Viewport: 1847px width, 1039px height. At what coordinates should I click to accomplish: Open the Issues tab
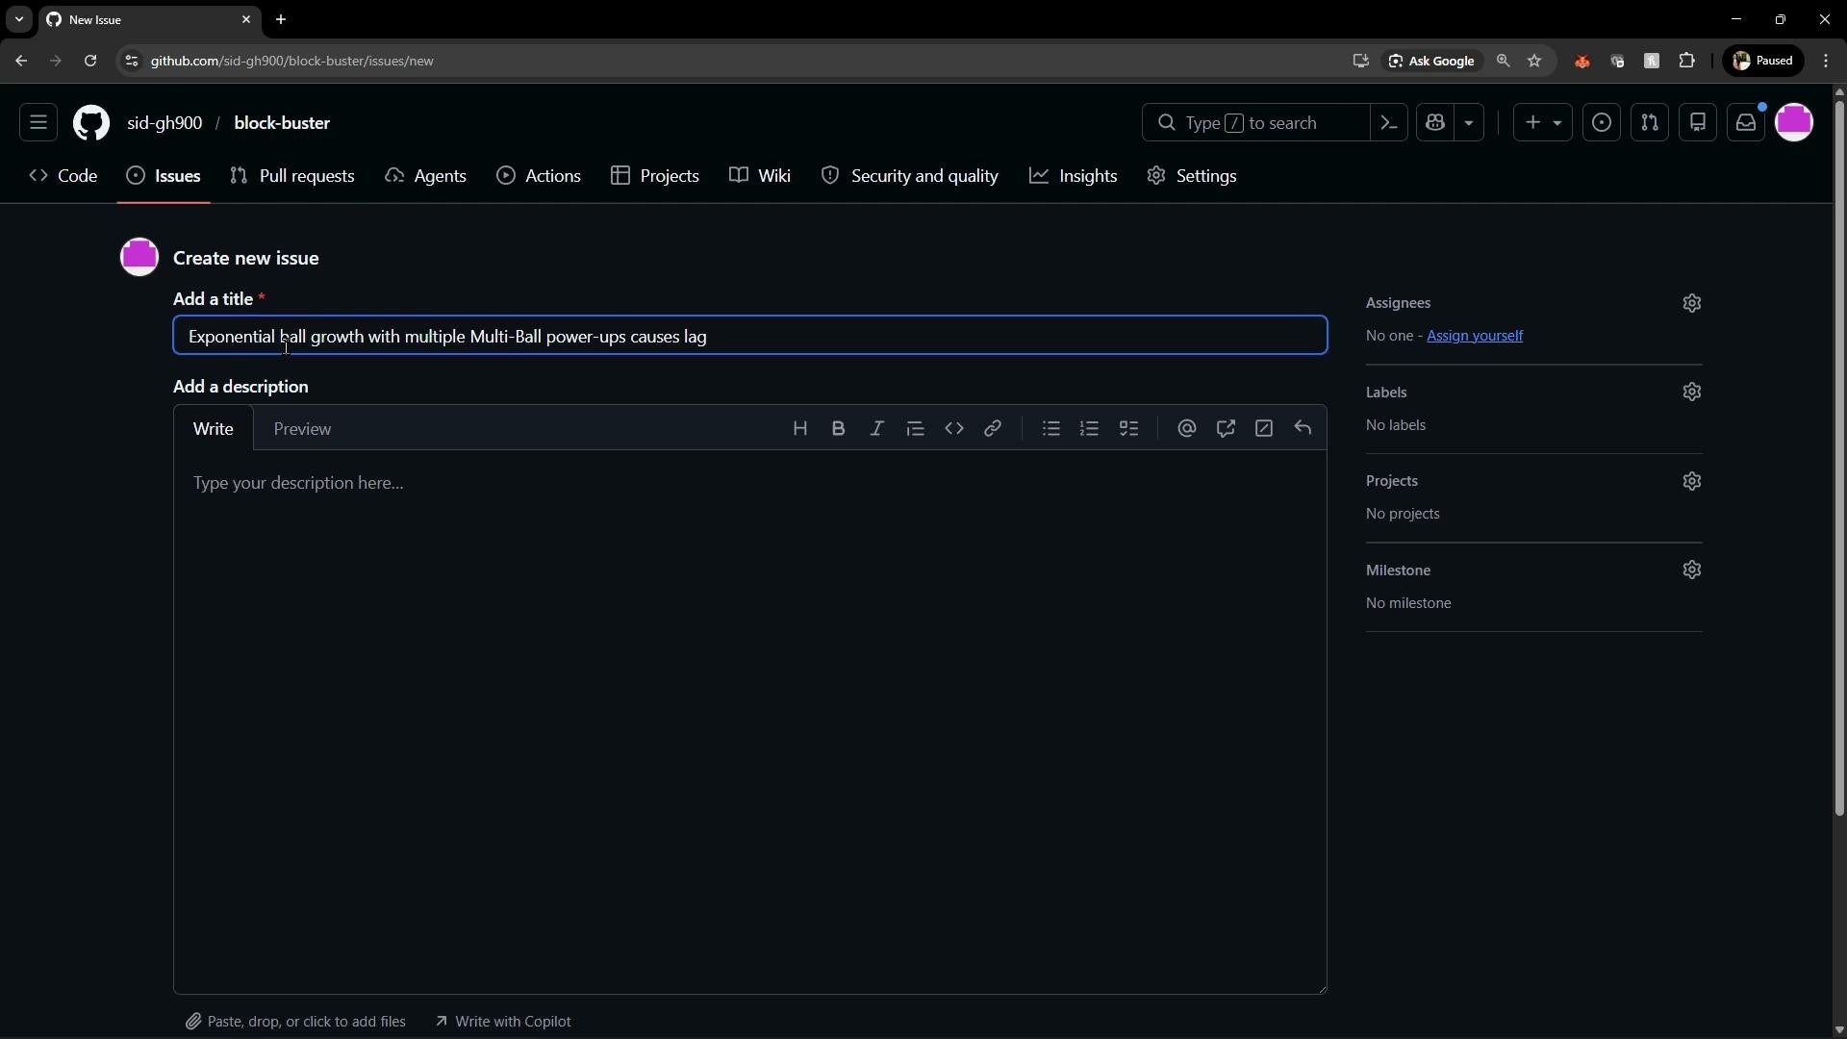click(164, 176)
